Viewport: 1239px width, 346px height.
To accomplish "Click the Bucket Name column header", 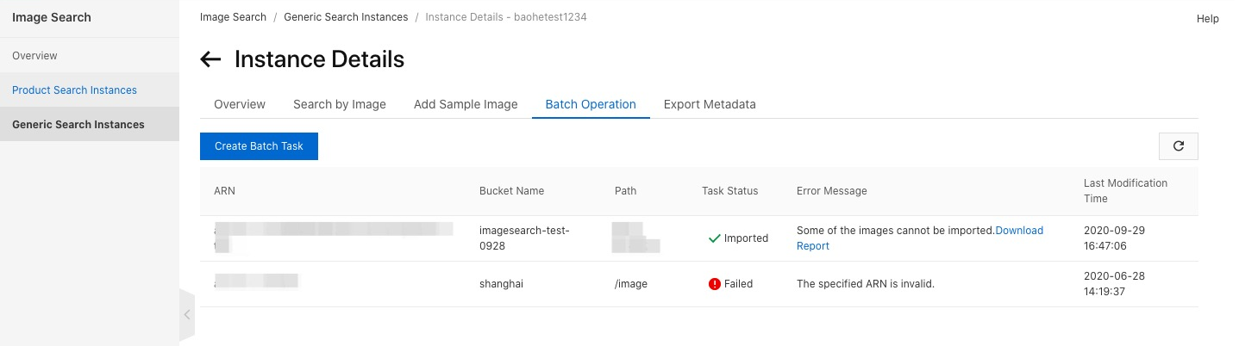I will click(511, 191).
